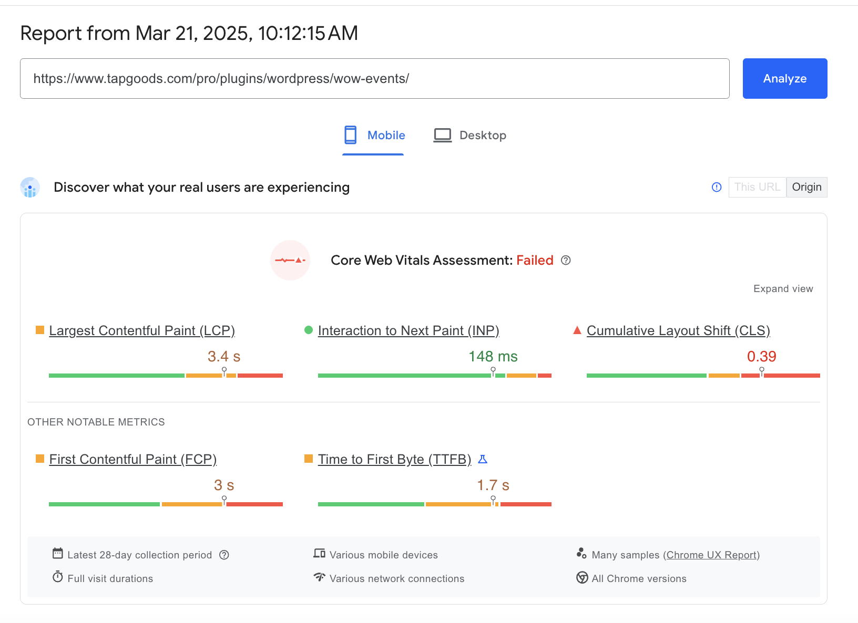Image resolution: width=858 pixels, height=623 pixels.
Task: Click the Chrome icon beside All Chrome versions
Action: click(x=582, y=578)
